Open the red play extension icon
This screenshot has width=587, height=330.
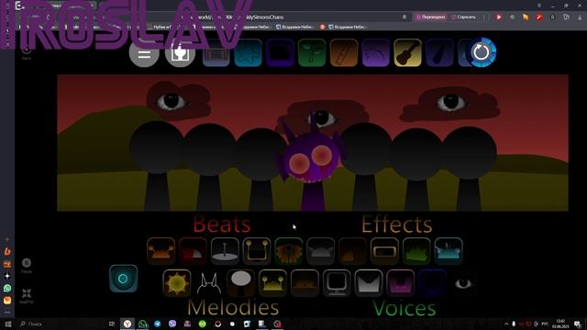coord(499,17)
